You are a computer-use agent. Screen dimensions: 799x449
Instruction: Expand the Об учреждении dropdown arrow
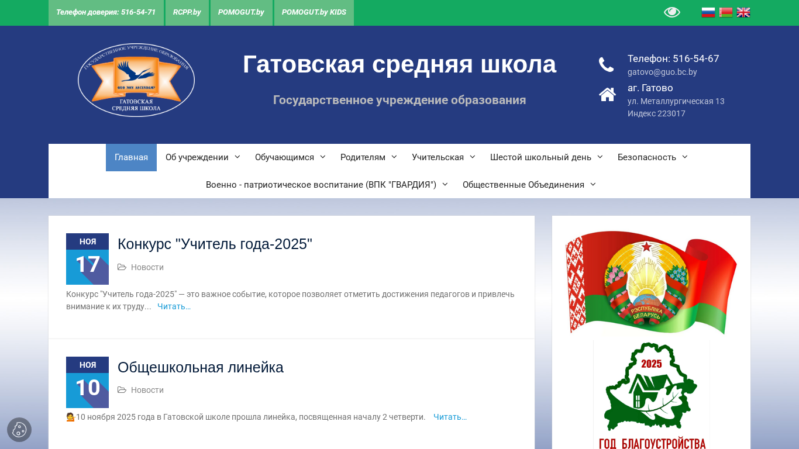[x=237, y=157]
